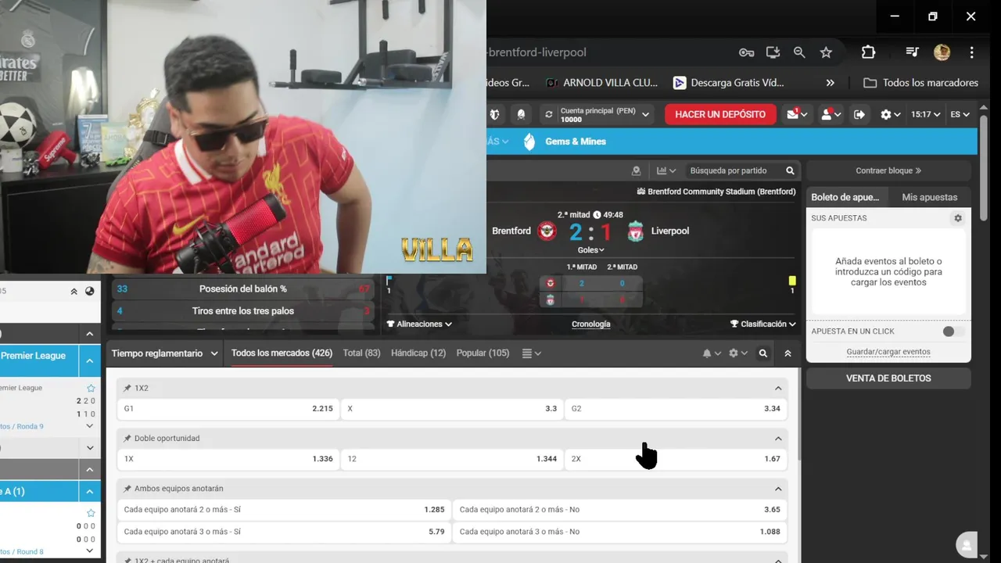Click Contraer bloque to collapse panel
The width and height of the screenshot is (1001, 563).
(888, 170)
